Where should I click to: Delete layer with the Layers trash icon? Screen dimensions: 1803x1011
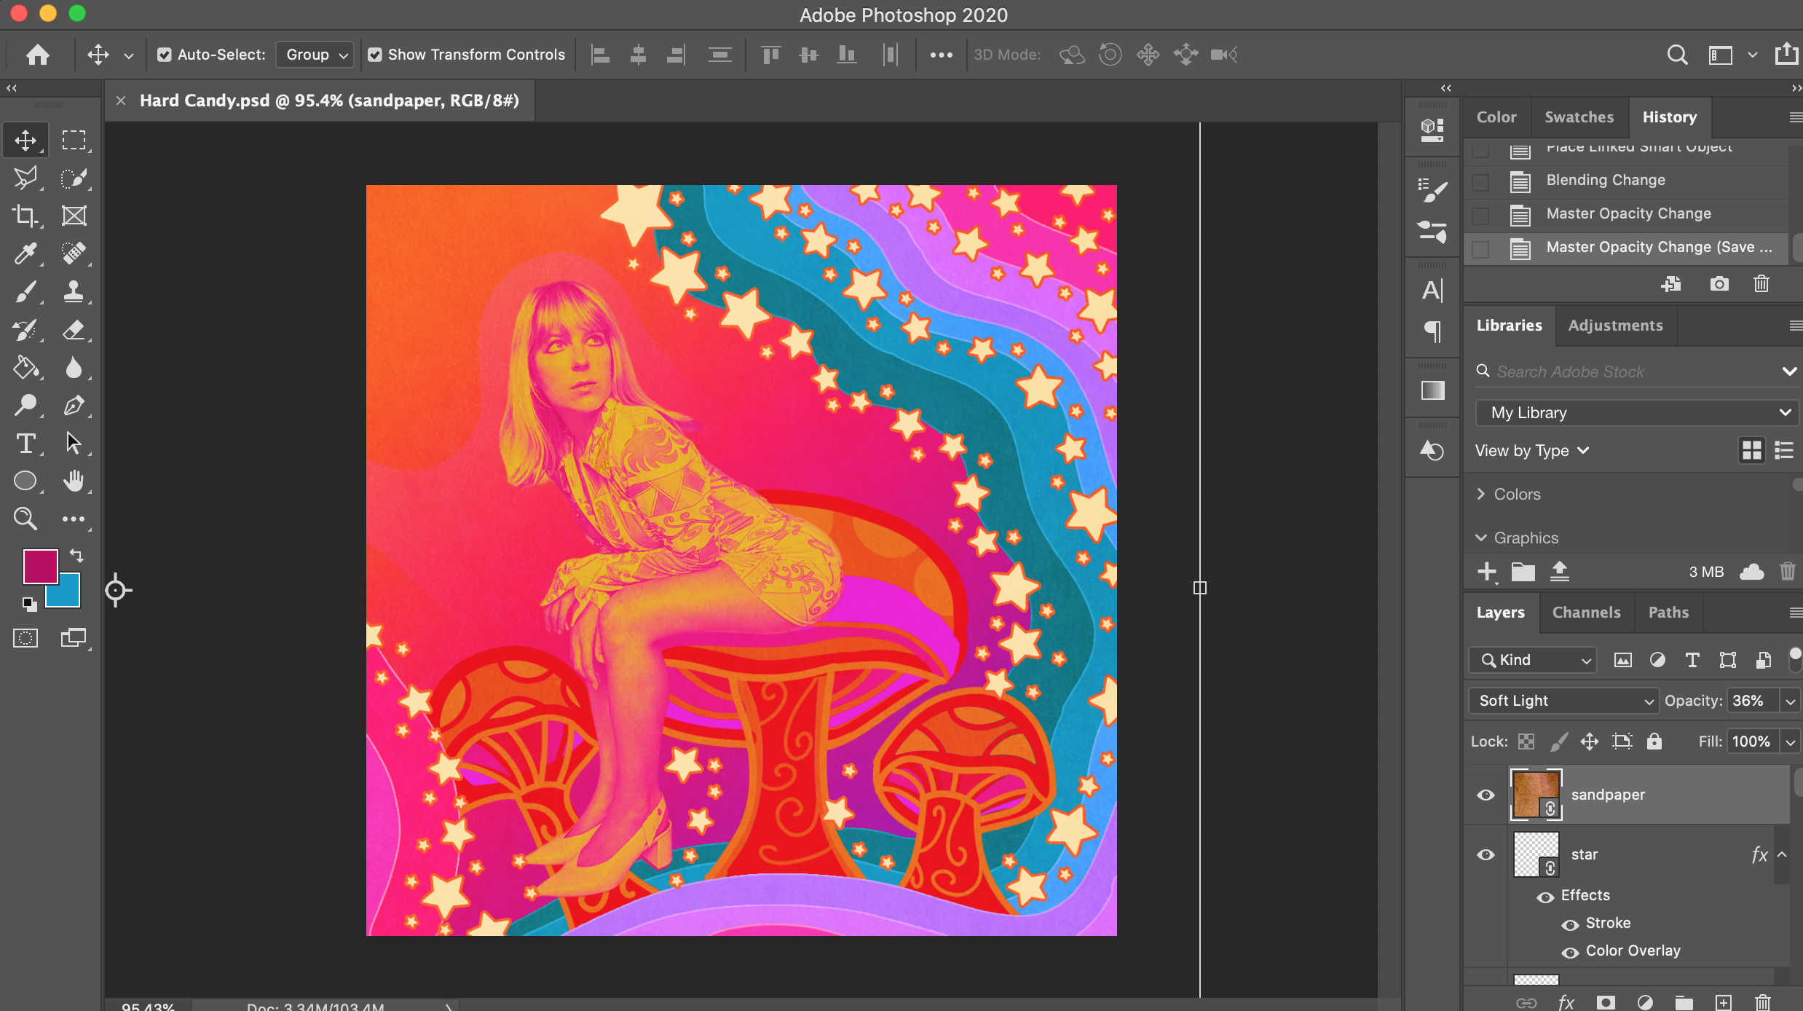tap(1762, 1002)
